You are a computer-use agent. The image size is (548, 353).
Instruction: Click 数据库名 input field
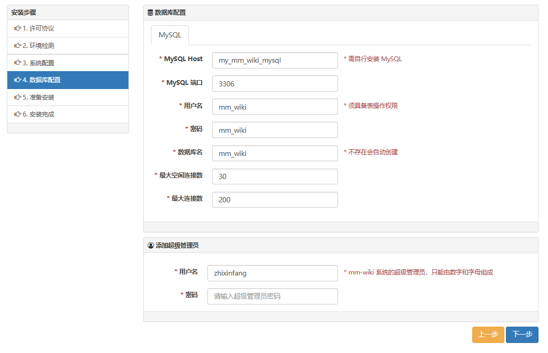(275, 153)
